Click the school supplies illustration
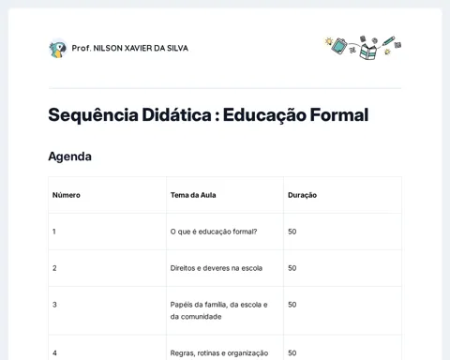Viewport: 450px width, 360px height. [363, 48]
